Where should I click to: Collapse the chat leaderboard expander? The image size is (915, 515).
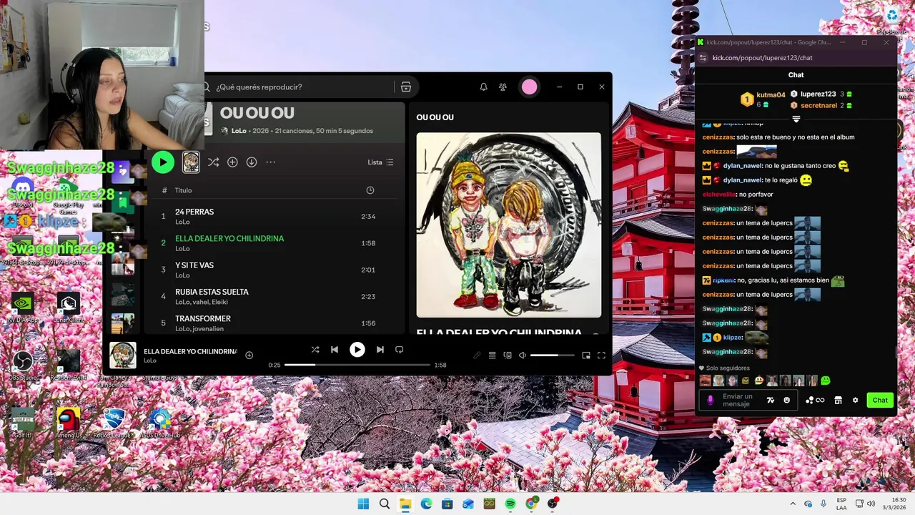pos(796,119)
